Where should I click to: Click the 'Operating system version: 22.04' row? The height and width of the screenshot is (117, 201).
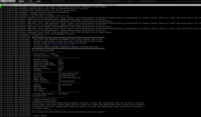[x=48, y=65]
